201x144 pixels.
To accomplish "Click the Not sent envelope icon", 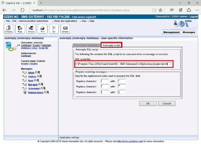I will pos(24,84).
